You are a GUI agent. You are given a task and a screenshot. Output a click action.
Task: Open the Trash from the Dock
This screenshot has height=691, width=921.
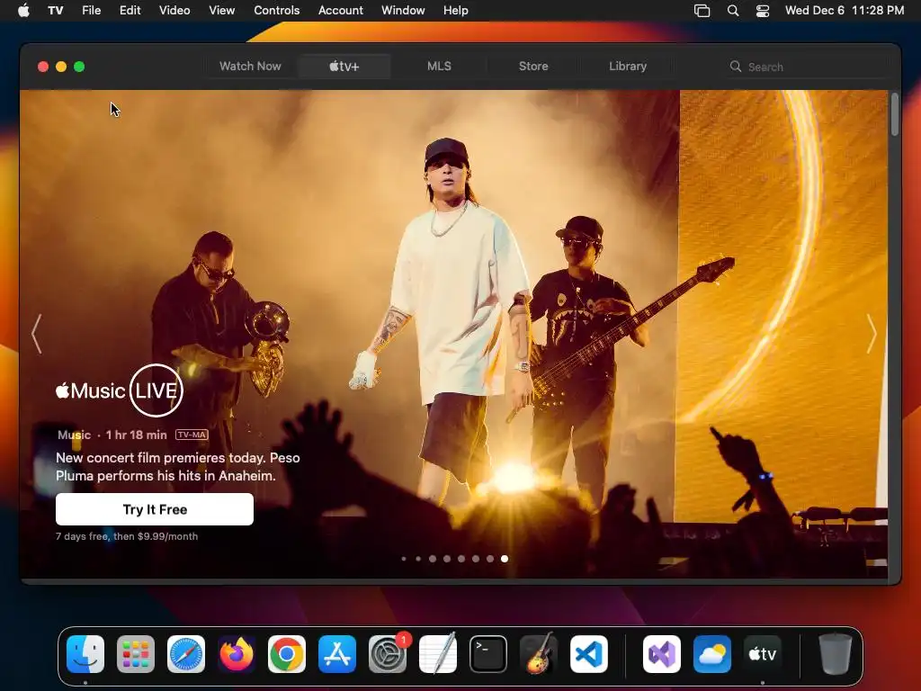pyautogui.click(x=836, y=654)
